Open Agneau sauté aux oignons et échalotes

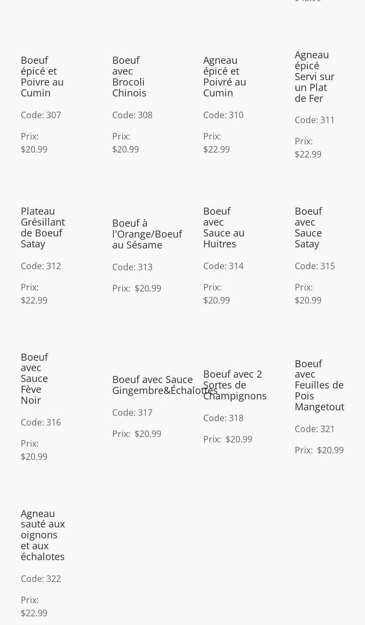pos(42,535)
